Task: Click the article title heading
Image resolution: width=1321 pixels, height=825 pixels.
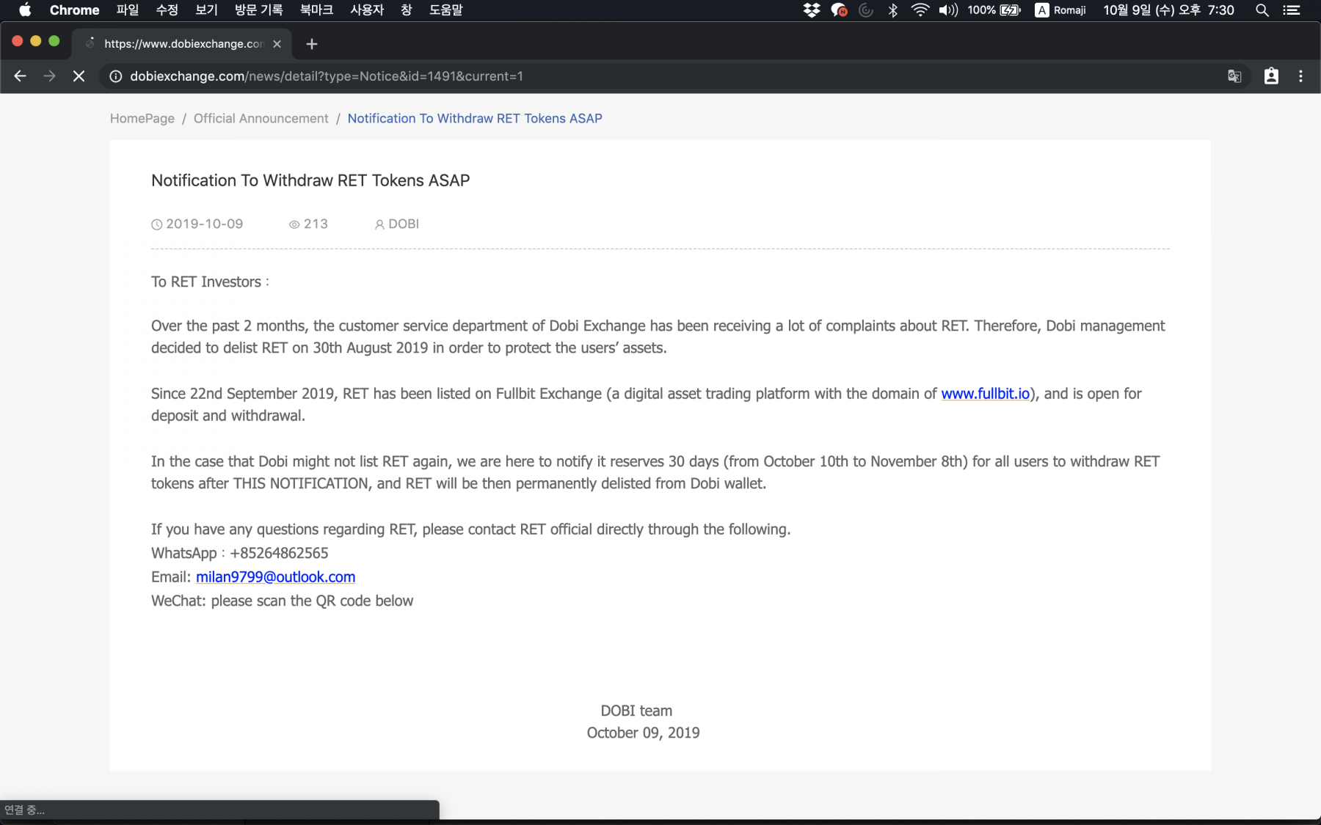Action: (310, 180)
